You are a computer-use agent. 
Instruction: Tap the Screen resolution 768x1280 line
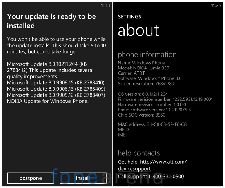(x=146, y=84)
